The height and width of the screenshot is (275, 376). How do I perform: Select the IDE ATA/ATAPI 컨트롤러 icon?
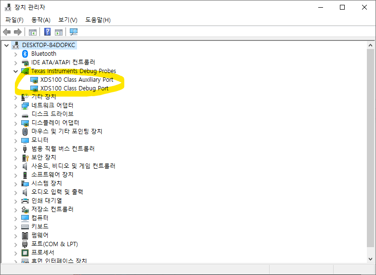(x=25, y=62)
